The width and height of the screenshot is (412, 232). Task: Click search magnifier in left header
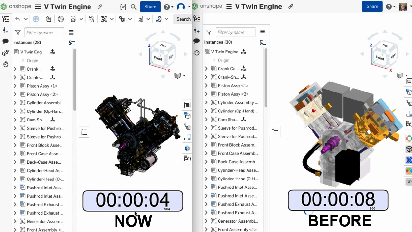[134, 7]
